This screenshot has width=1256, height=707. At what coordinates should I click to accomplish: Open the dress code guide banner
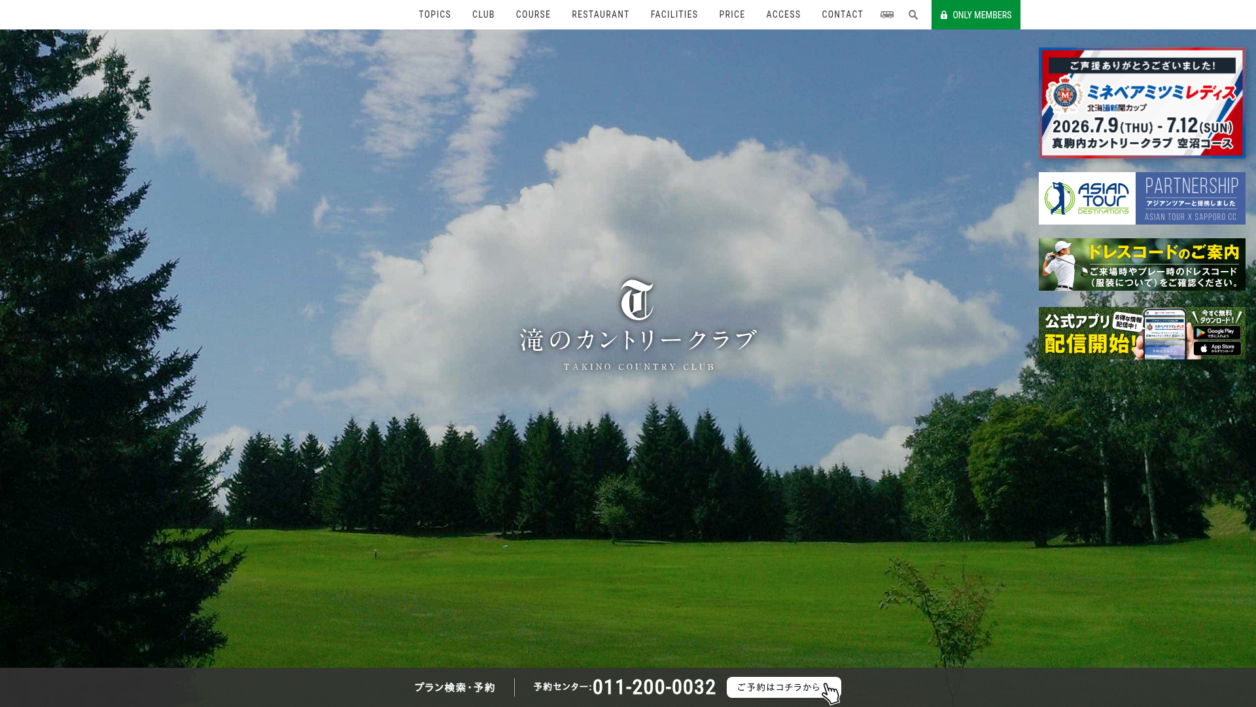click(x=1142, y=264)
